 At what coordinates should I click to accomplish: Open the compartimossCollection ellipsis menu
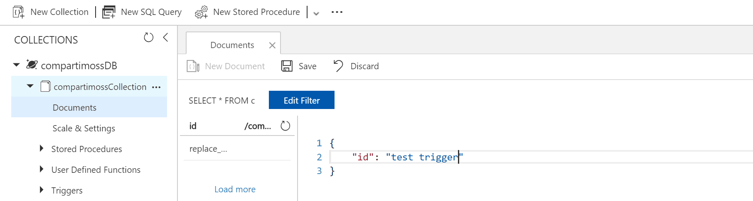coord(156,87)
